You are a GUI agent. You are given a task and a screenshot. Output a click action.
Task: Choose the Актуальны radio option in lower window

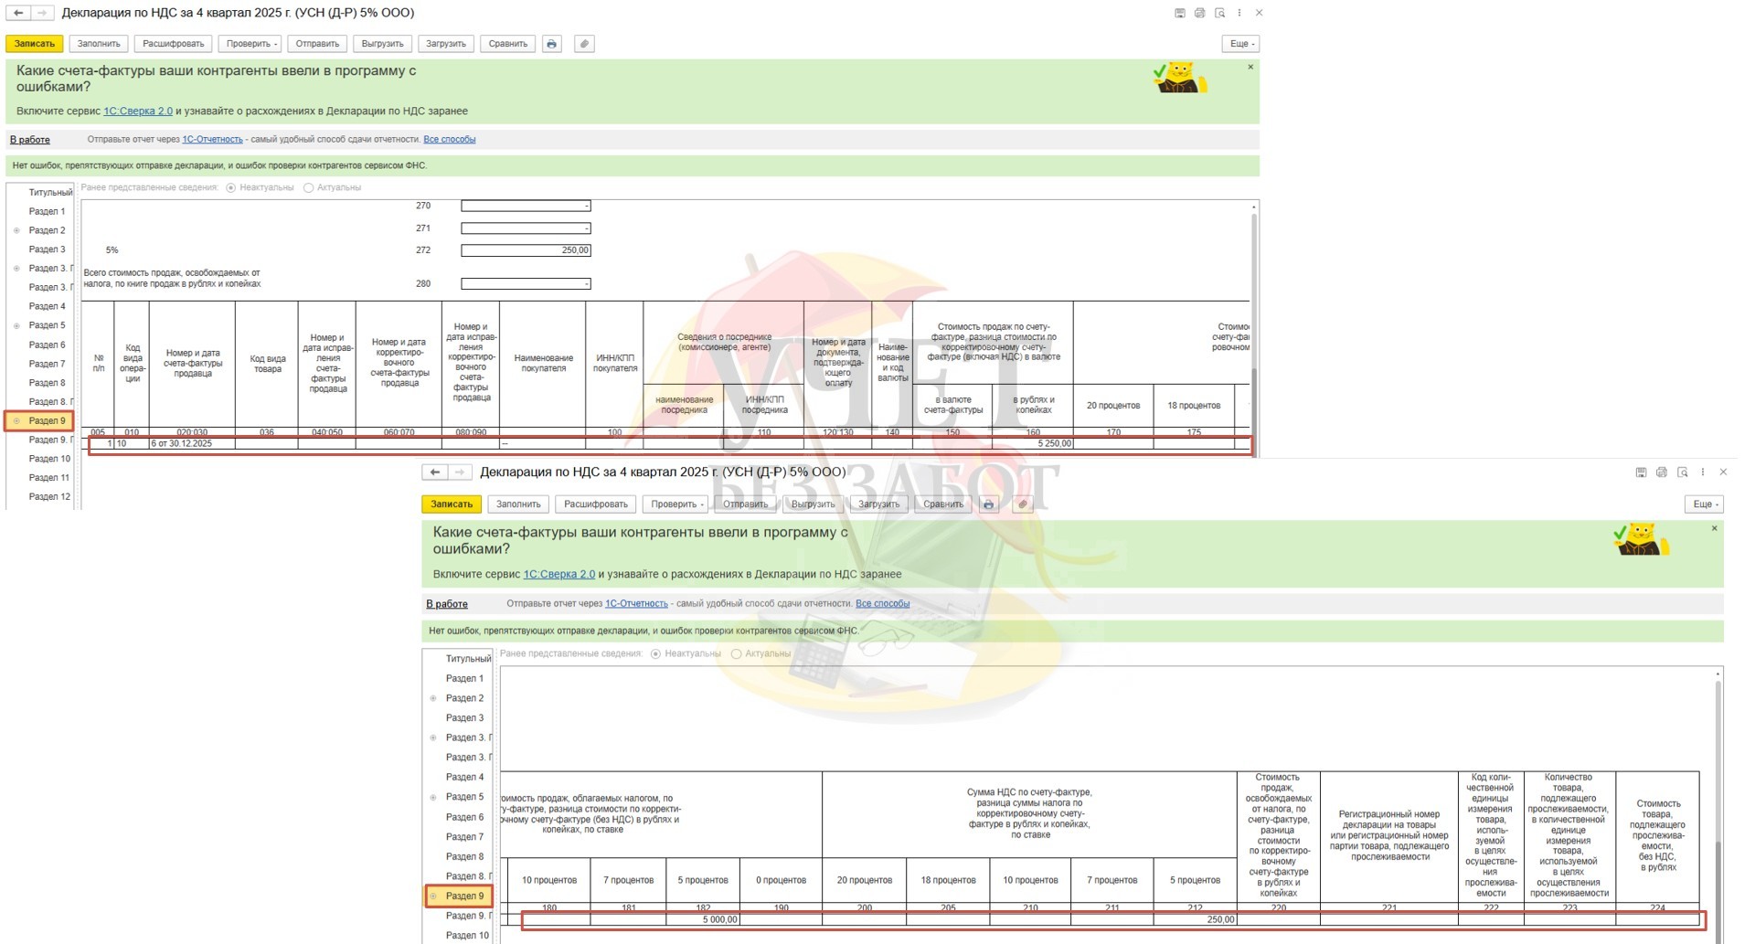pyautogui.click(x=736, y=653)
